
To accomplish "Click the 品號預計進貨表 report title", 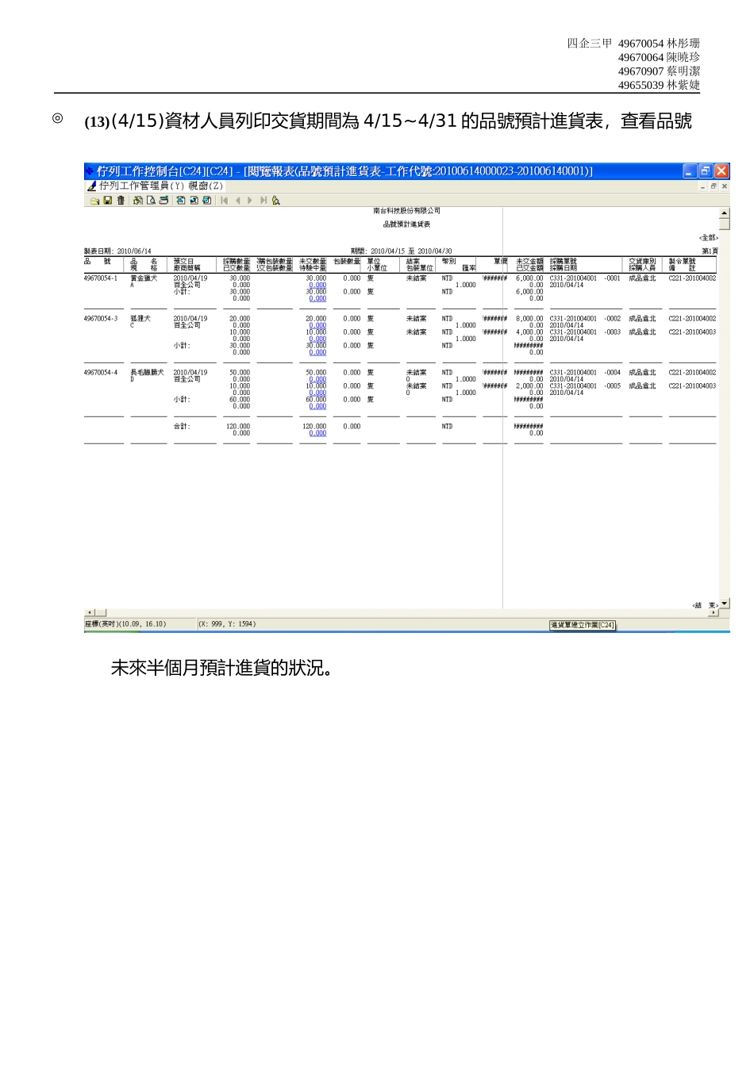I will click(407, 224).
